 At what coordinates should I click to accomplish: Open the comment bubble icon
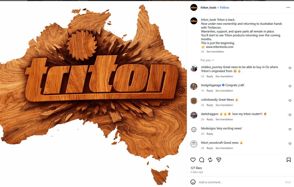coord(202,160)
